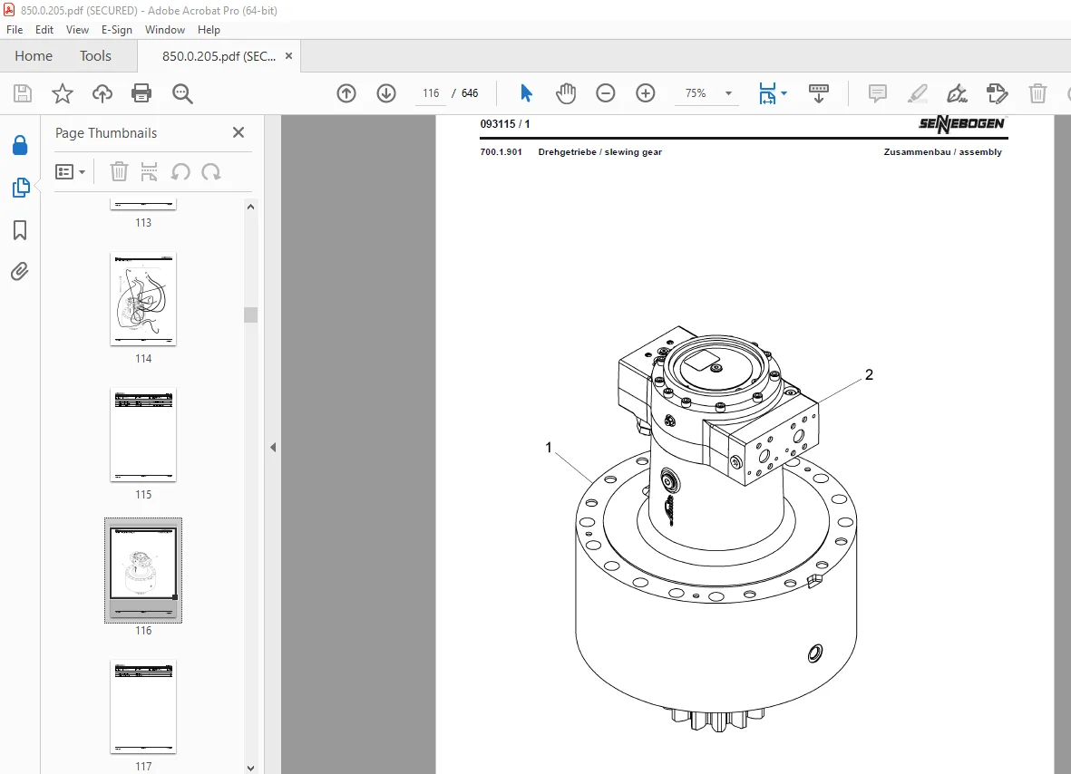Screen dimensions: 1071x774
Task: Open thumbnails options menu dropdown
Action: point(71,172)
